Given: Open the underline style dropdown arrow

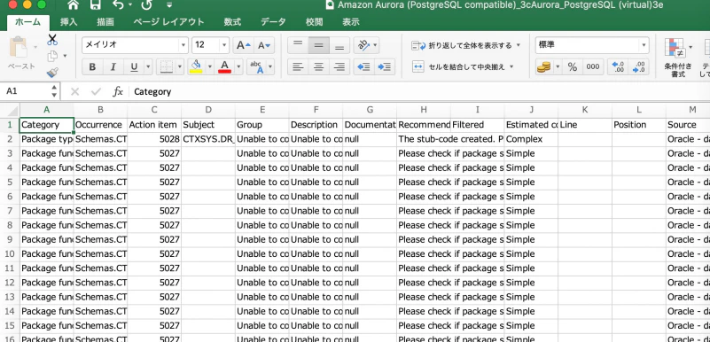Looking at the screenshot, I should click(x=148, y=67).
